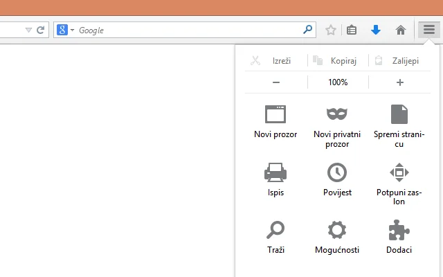Open Povijest history clock icon
The image size is (443, 277).
tap(336, 179)
